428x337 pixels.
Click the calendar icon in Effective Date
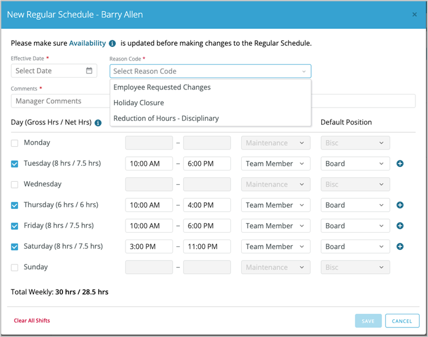(x=89, y=71)
